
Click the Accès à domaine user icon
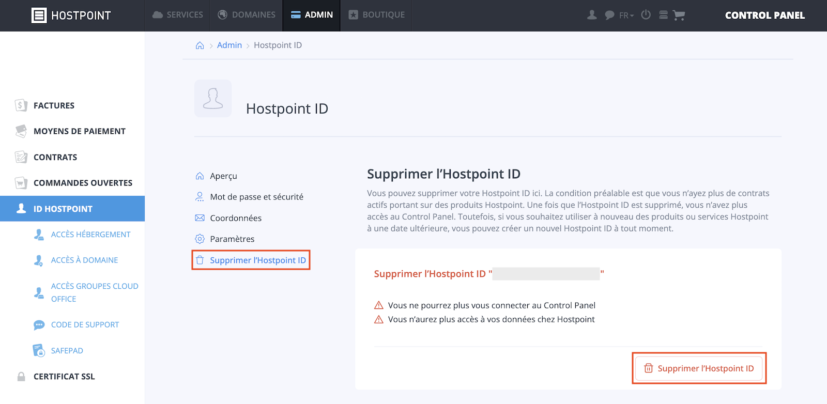(39, 260)
